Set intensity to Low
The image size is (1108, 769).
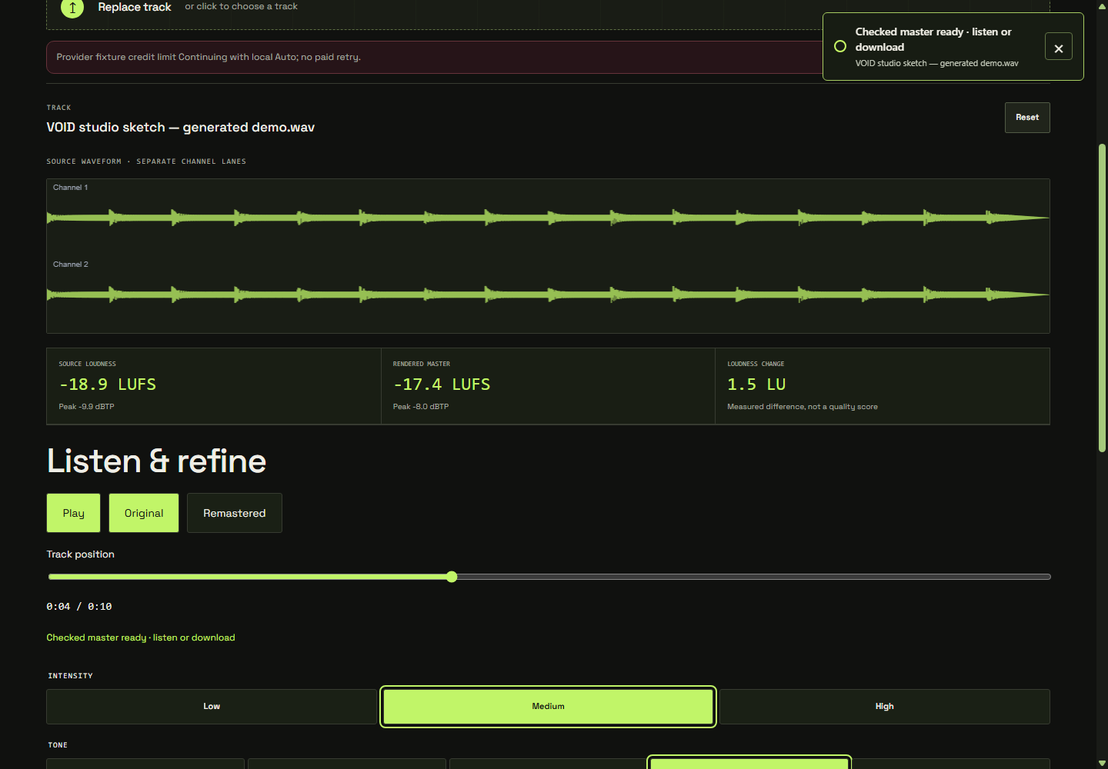click(x=212, y=707)
